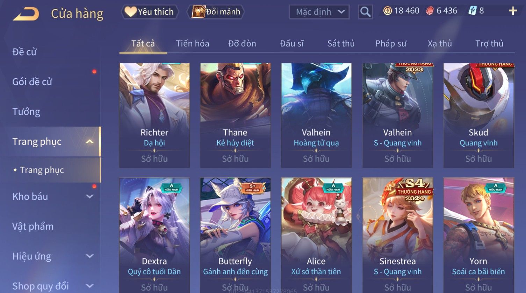Switch to the Tiến hóa tab
Viewport: 526px width, 293px height.
[192, 44]
